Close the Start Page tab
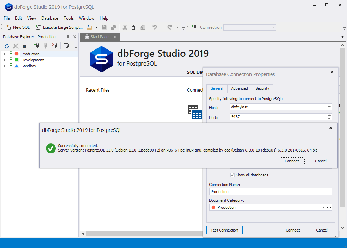Image resolution: width=347 pixels, height=248 pixels. [x=115, y=37]
